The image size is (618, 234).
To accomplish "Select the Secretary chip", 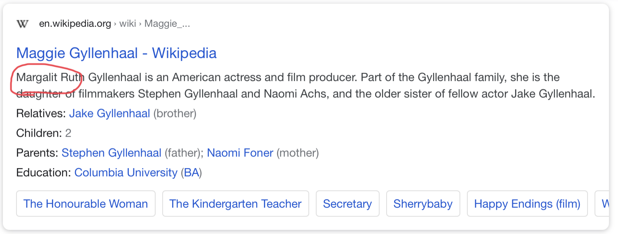I will tap(347, 204).
